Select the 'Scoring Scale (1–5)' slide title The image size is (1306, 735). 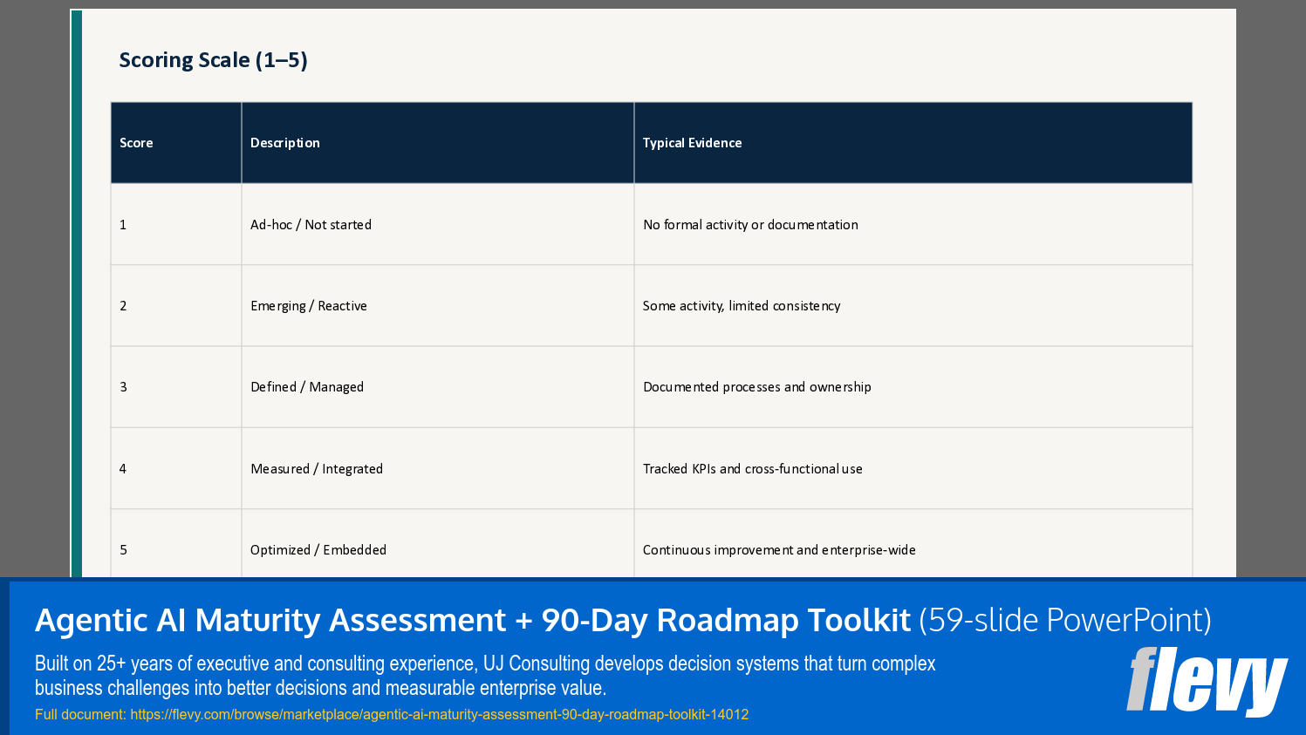(x=214, y=60)
